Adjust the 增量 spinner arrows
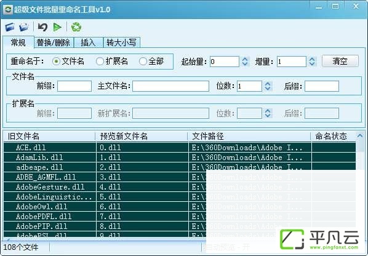This screenshot has width=368, height=256. point(312,62)
